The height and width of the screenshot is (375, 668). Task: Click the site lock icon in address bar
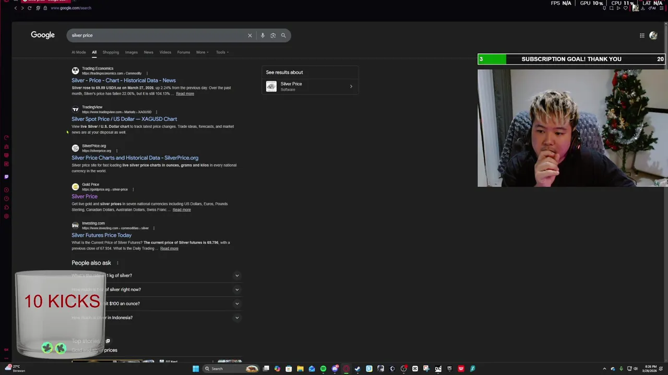coord(45,8)
